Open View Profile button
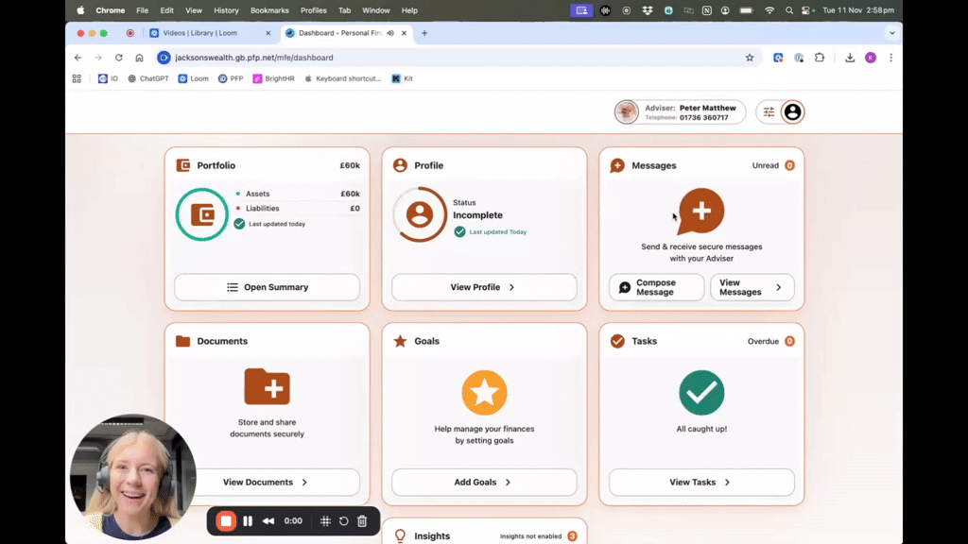The height and width of the screenshot is (544, 968). tap(484, 287)
